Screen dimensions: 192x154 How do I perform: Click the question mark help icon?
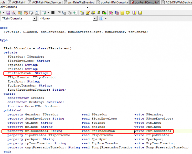coord(134,13)
